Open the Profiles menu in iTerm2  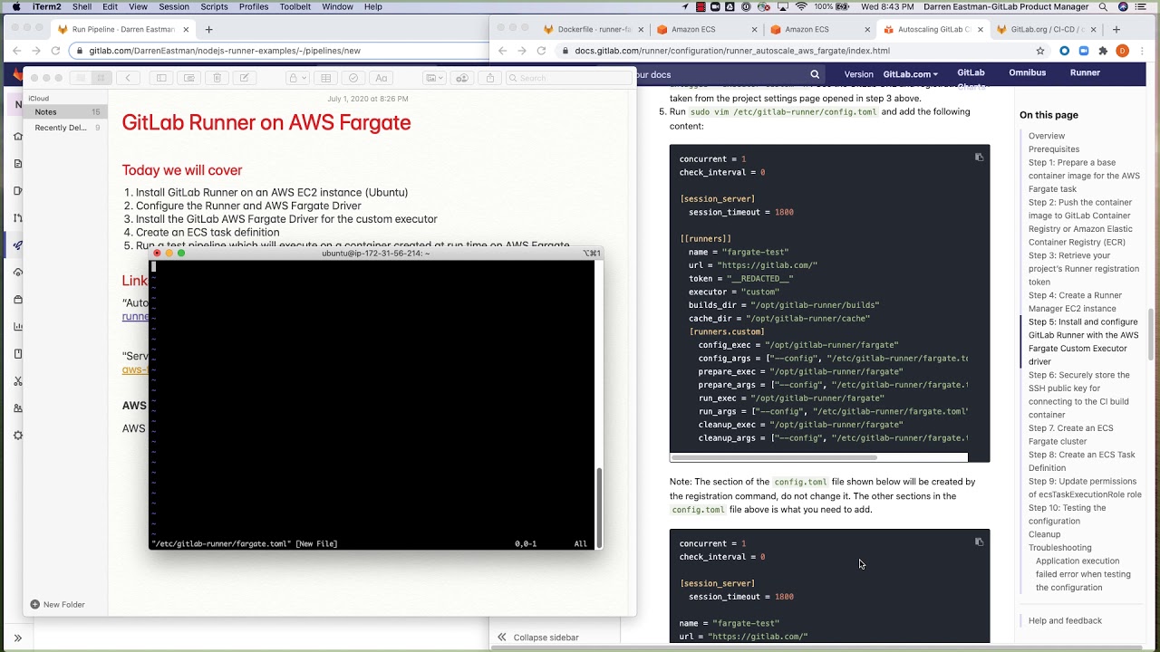pos(254,6)
